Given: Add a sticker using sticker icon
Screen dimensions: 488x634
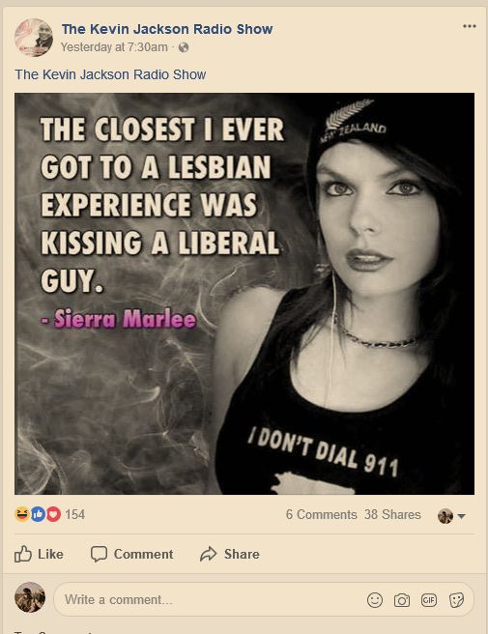Looking at the screenshot, I should pyautogui.click(x=456, y=600).
